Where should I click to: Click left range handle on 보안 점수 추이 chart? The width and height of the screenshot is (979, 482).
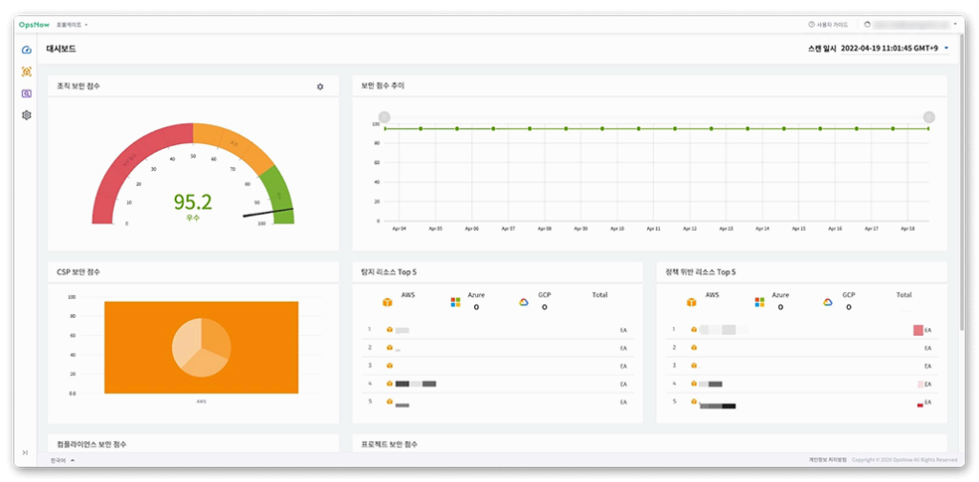384,116
